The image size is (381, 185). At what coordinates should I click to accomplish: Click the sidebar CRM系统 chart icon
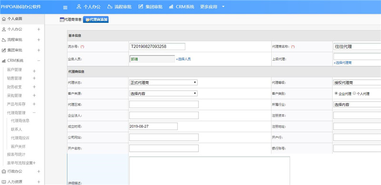point(4,61)
